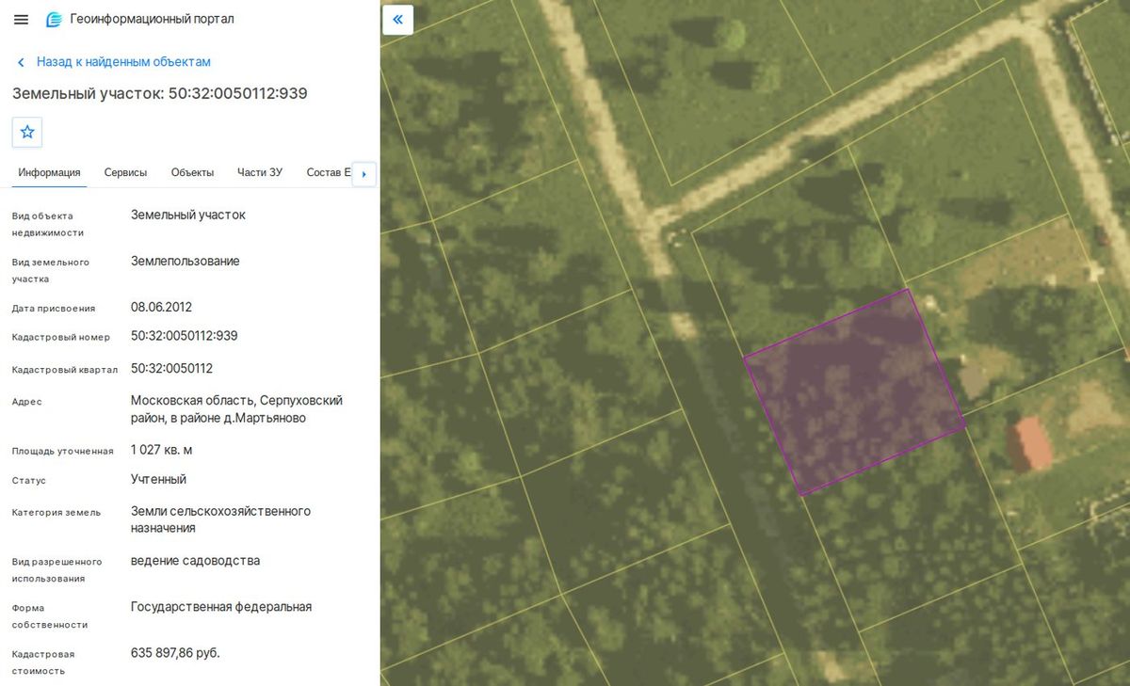Screen dimensions: 1130x686
Task: Click the status value Учтенный
Action: coord(158,479)
